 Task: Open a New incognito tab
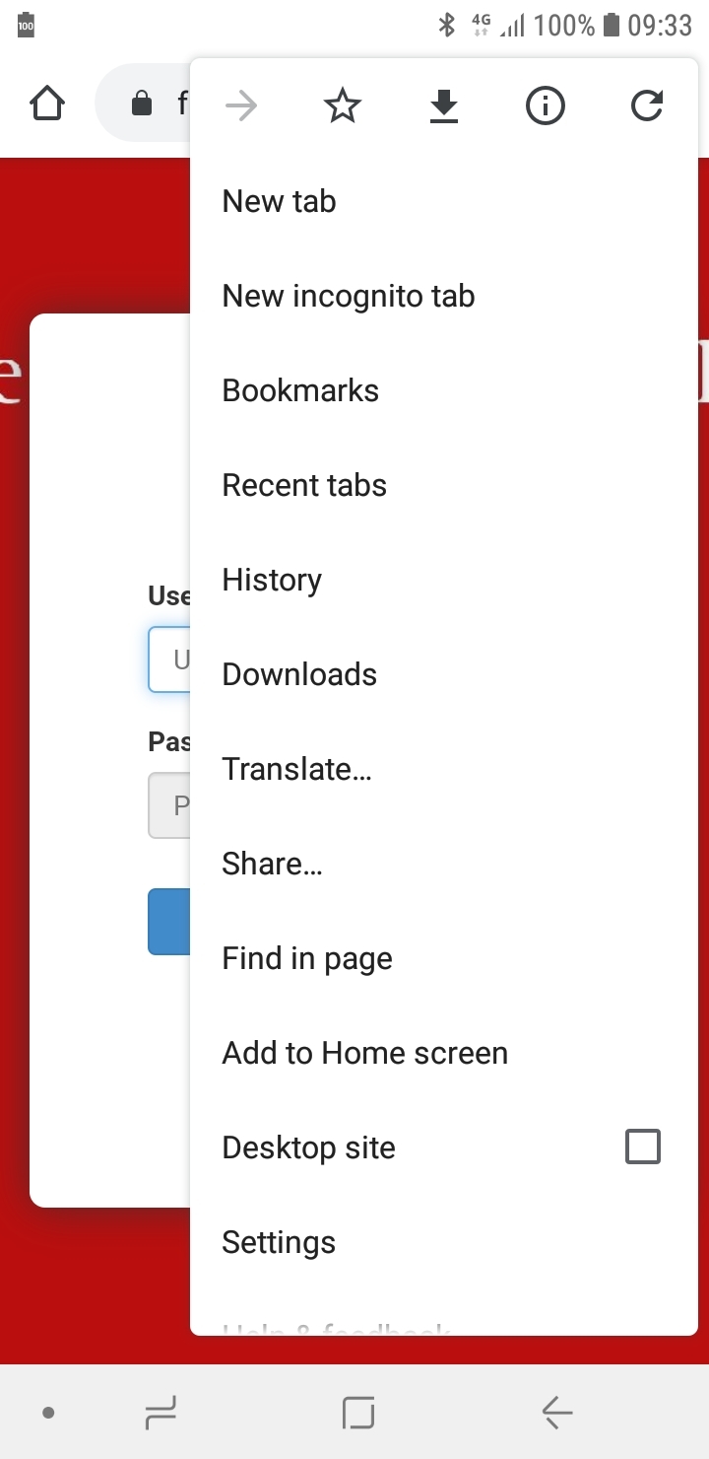444,296
